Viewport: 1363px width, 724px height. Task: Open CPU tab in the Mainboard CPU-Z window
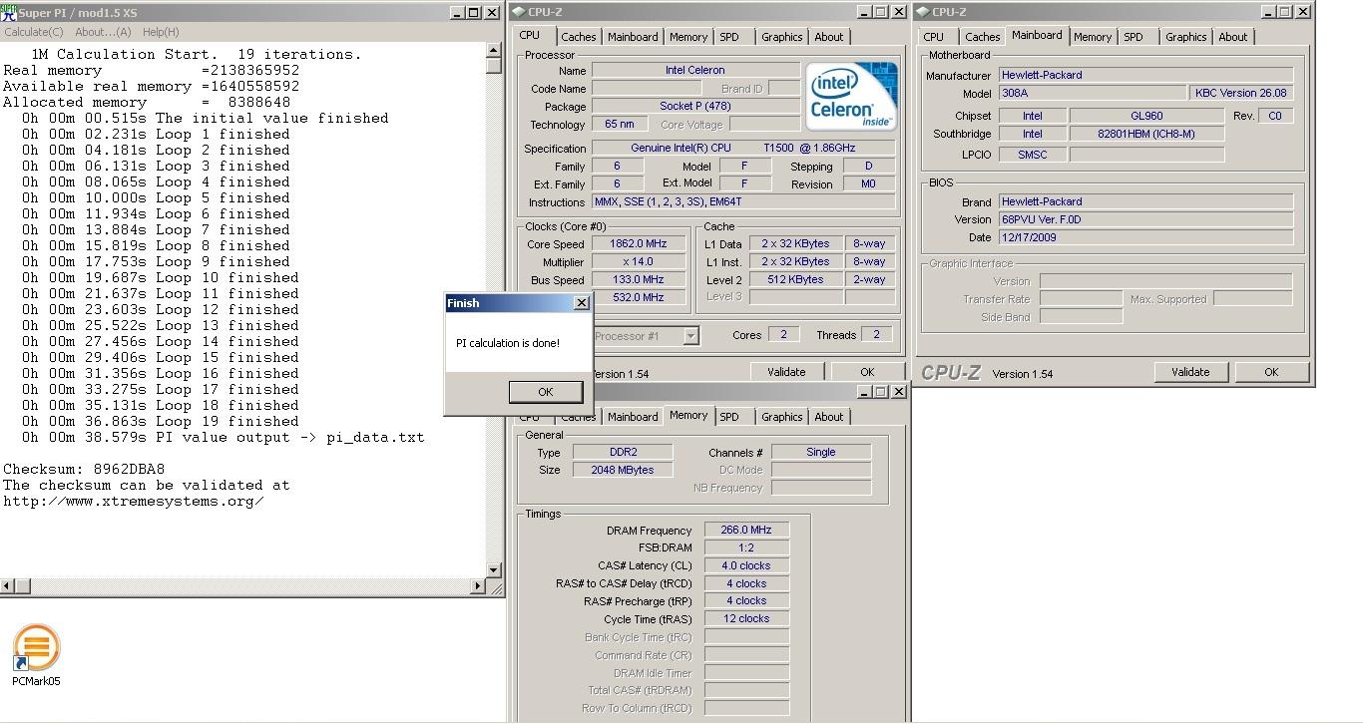coord(933,37)
